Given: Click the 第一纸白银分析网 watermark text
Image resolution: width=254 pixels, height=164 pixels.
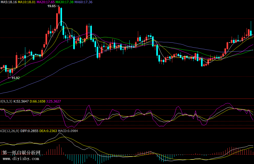Looking at the screenshot, I should pyautogui.click(x=22, y=153).
